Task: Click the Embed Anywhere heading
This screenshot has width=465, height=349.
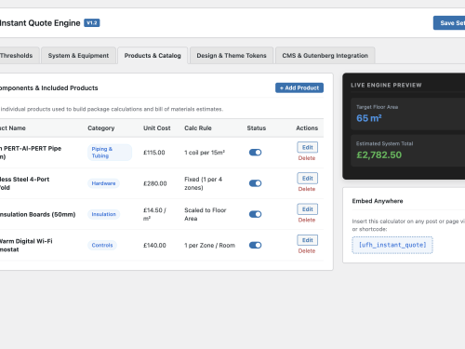Action: [x=378, y=201]
